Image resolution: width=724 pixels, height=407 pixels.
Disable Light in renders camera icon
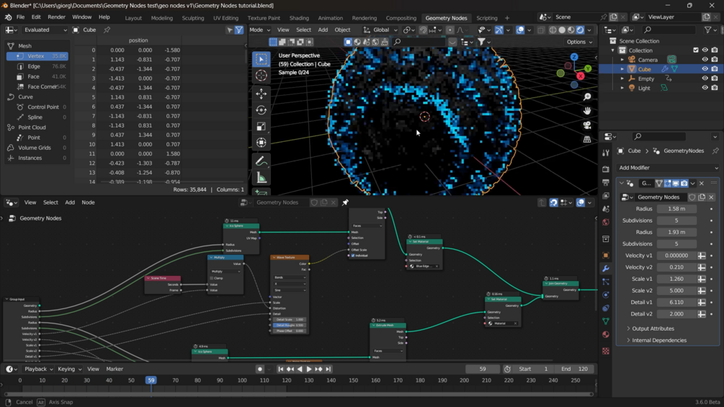[715, 88]
